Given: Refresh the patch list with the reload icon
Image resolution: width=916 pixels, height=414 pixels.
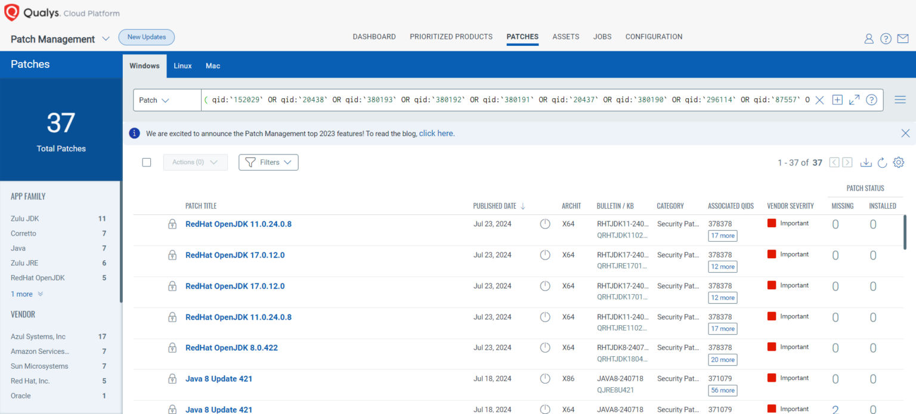Looking at the screenshot, I should [x=882, y=162].
